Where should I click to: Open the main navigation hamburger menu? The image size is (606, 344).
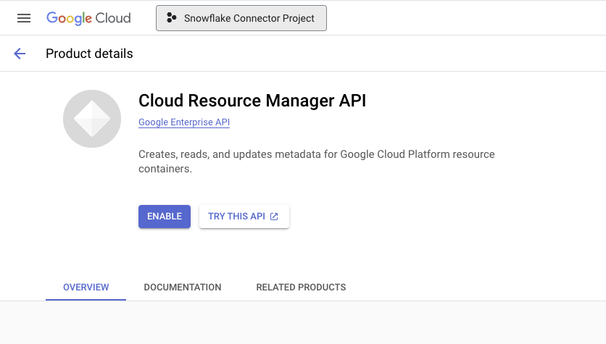point(24,18)
